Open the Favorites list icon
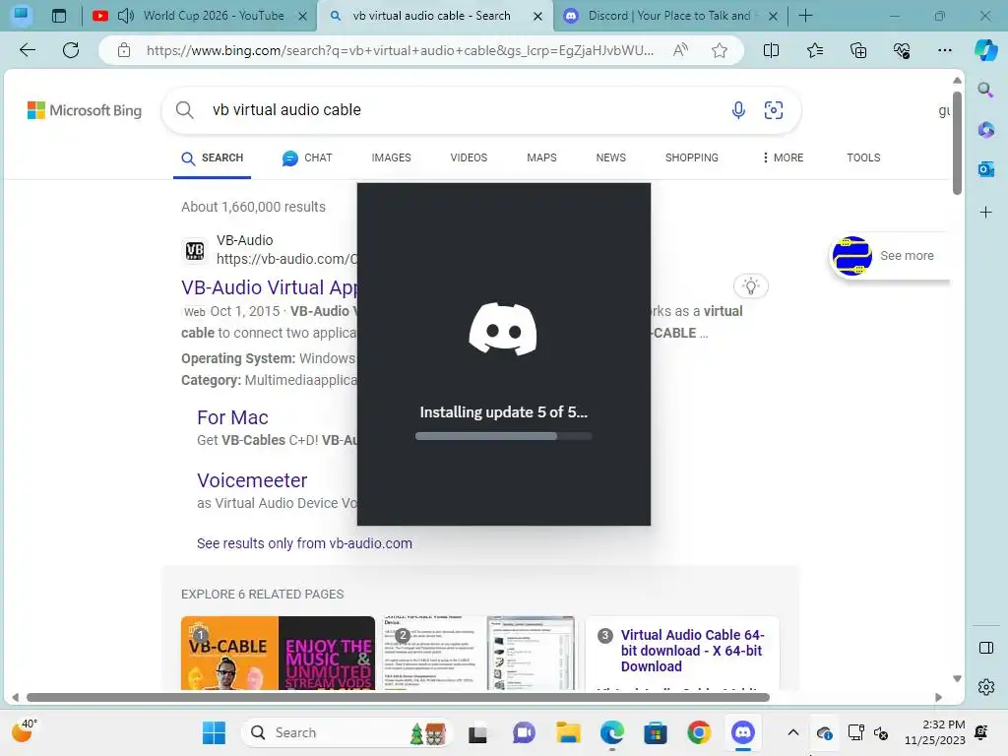 pyautogui.click(x=814, y=50)
